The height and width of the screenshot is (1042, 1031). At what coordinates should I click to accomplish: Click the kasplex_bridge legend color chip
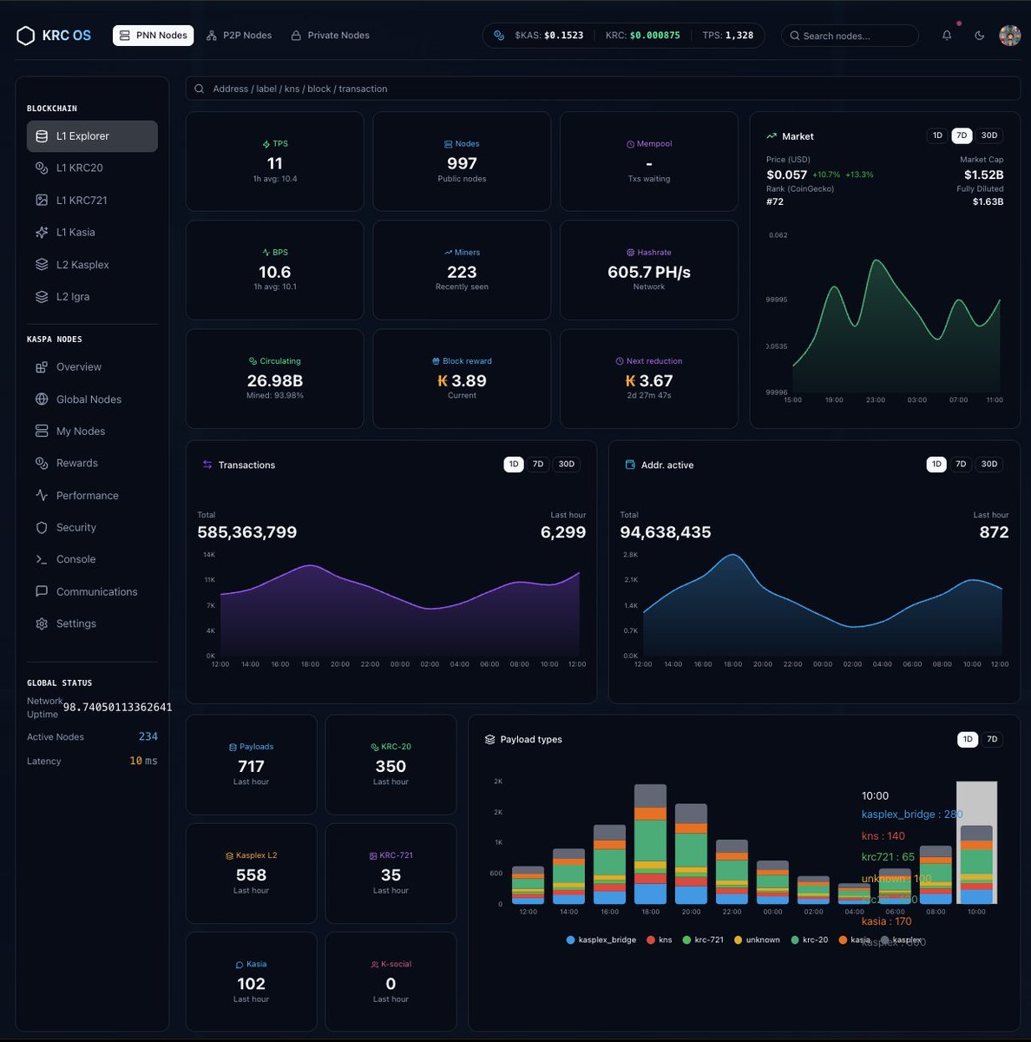point(569,940)
